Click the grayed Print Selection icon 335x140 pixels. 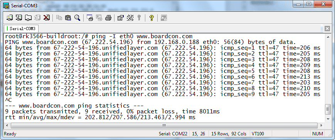[x=99, y=18]
